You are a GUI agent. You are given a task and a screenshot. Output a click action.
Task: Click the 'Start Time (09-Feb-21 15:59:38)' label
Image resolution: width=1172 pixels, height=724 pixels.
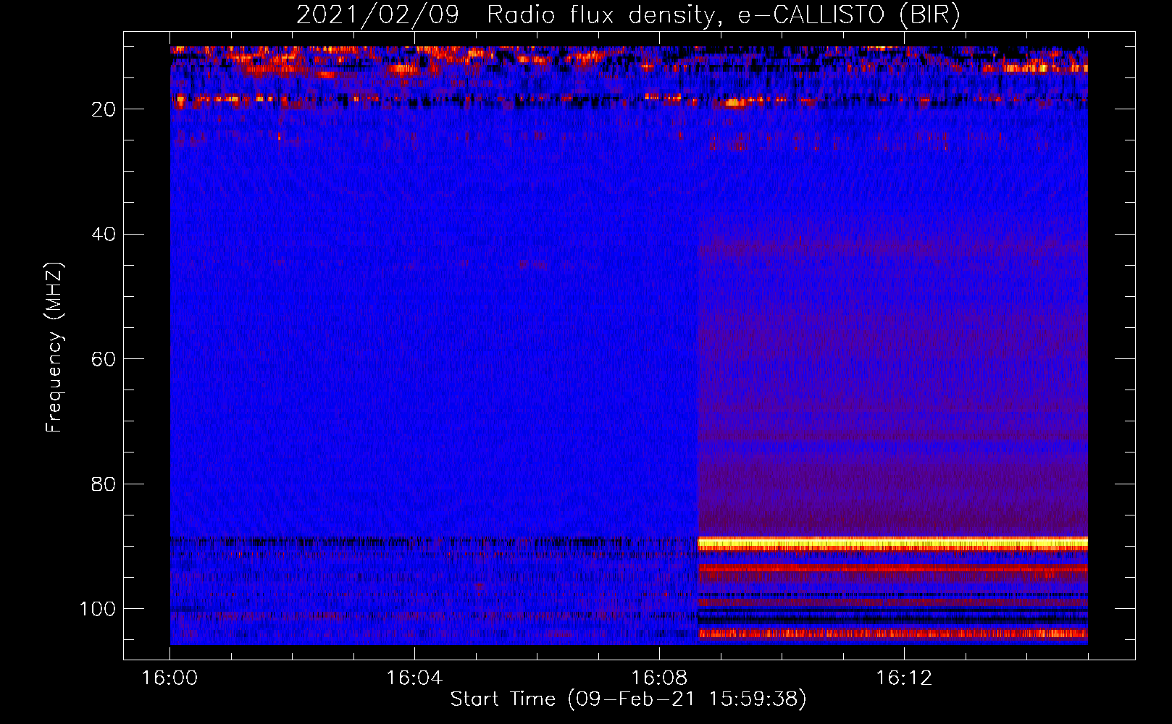click(x=628, y=699)
